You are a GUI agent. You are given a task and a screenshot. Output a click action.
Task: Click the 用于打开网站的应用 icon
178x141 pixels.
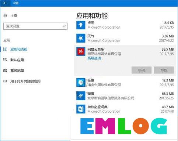point(5,81)
